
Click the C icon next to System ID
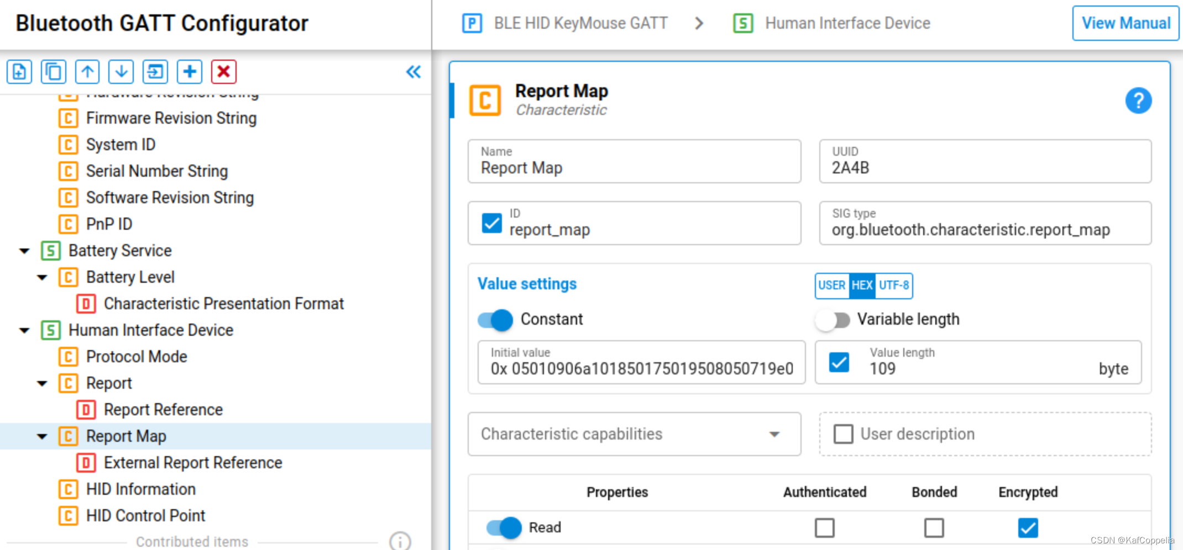pyautogui.click(x=68, y=145)
